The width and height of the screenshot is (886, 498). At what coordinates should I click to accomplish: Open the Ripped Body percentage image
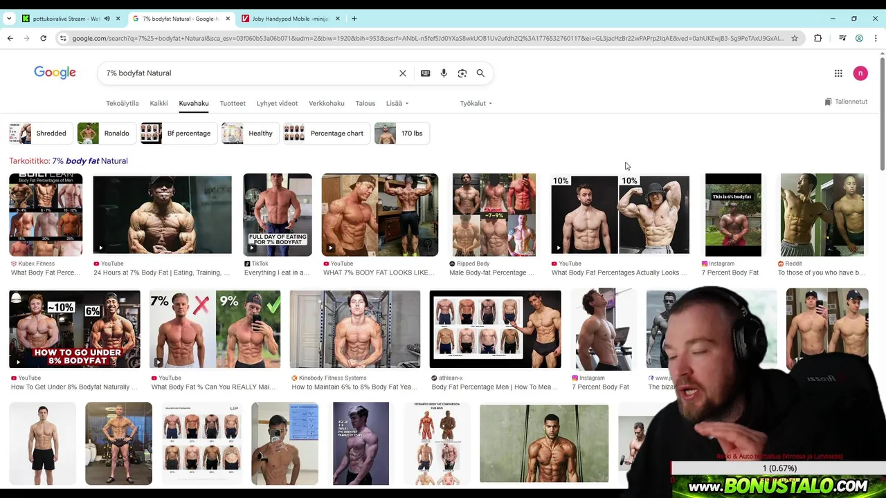(x=494, y=214)
